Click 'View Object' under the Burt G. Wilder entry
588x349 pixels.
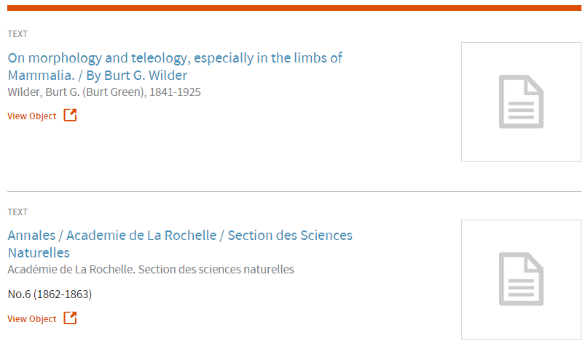coord(32,116)
